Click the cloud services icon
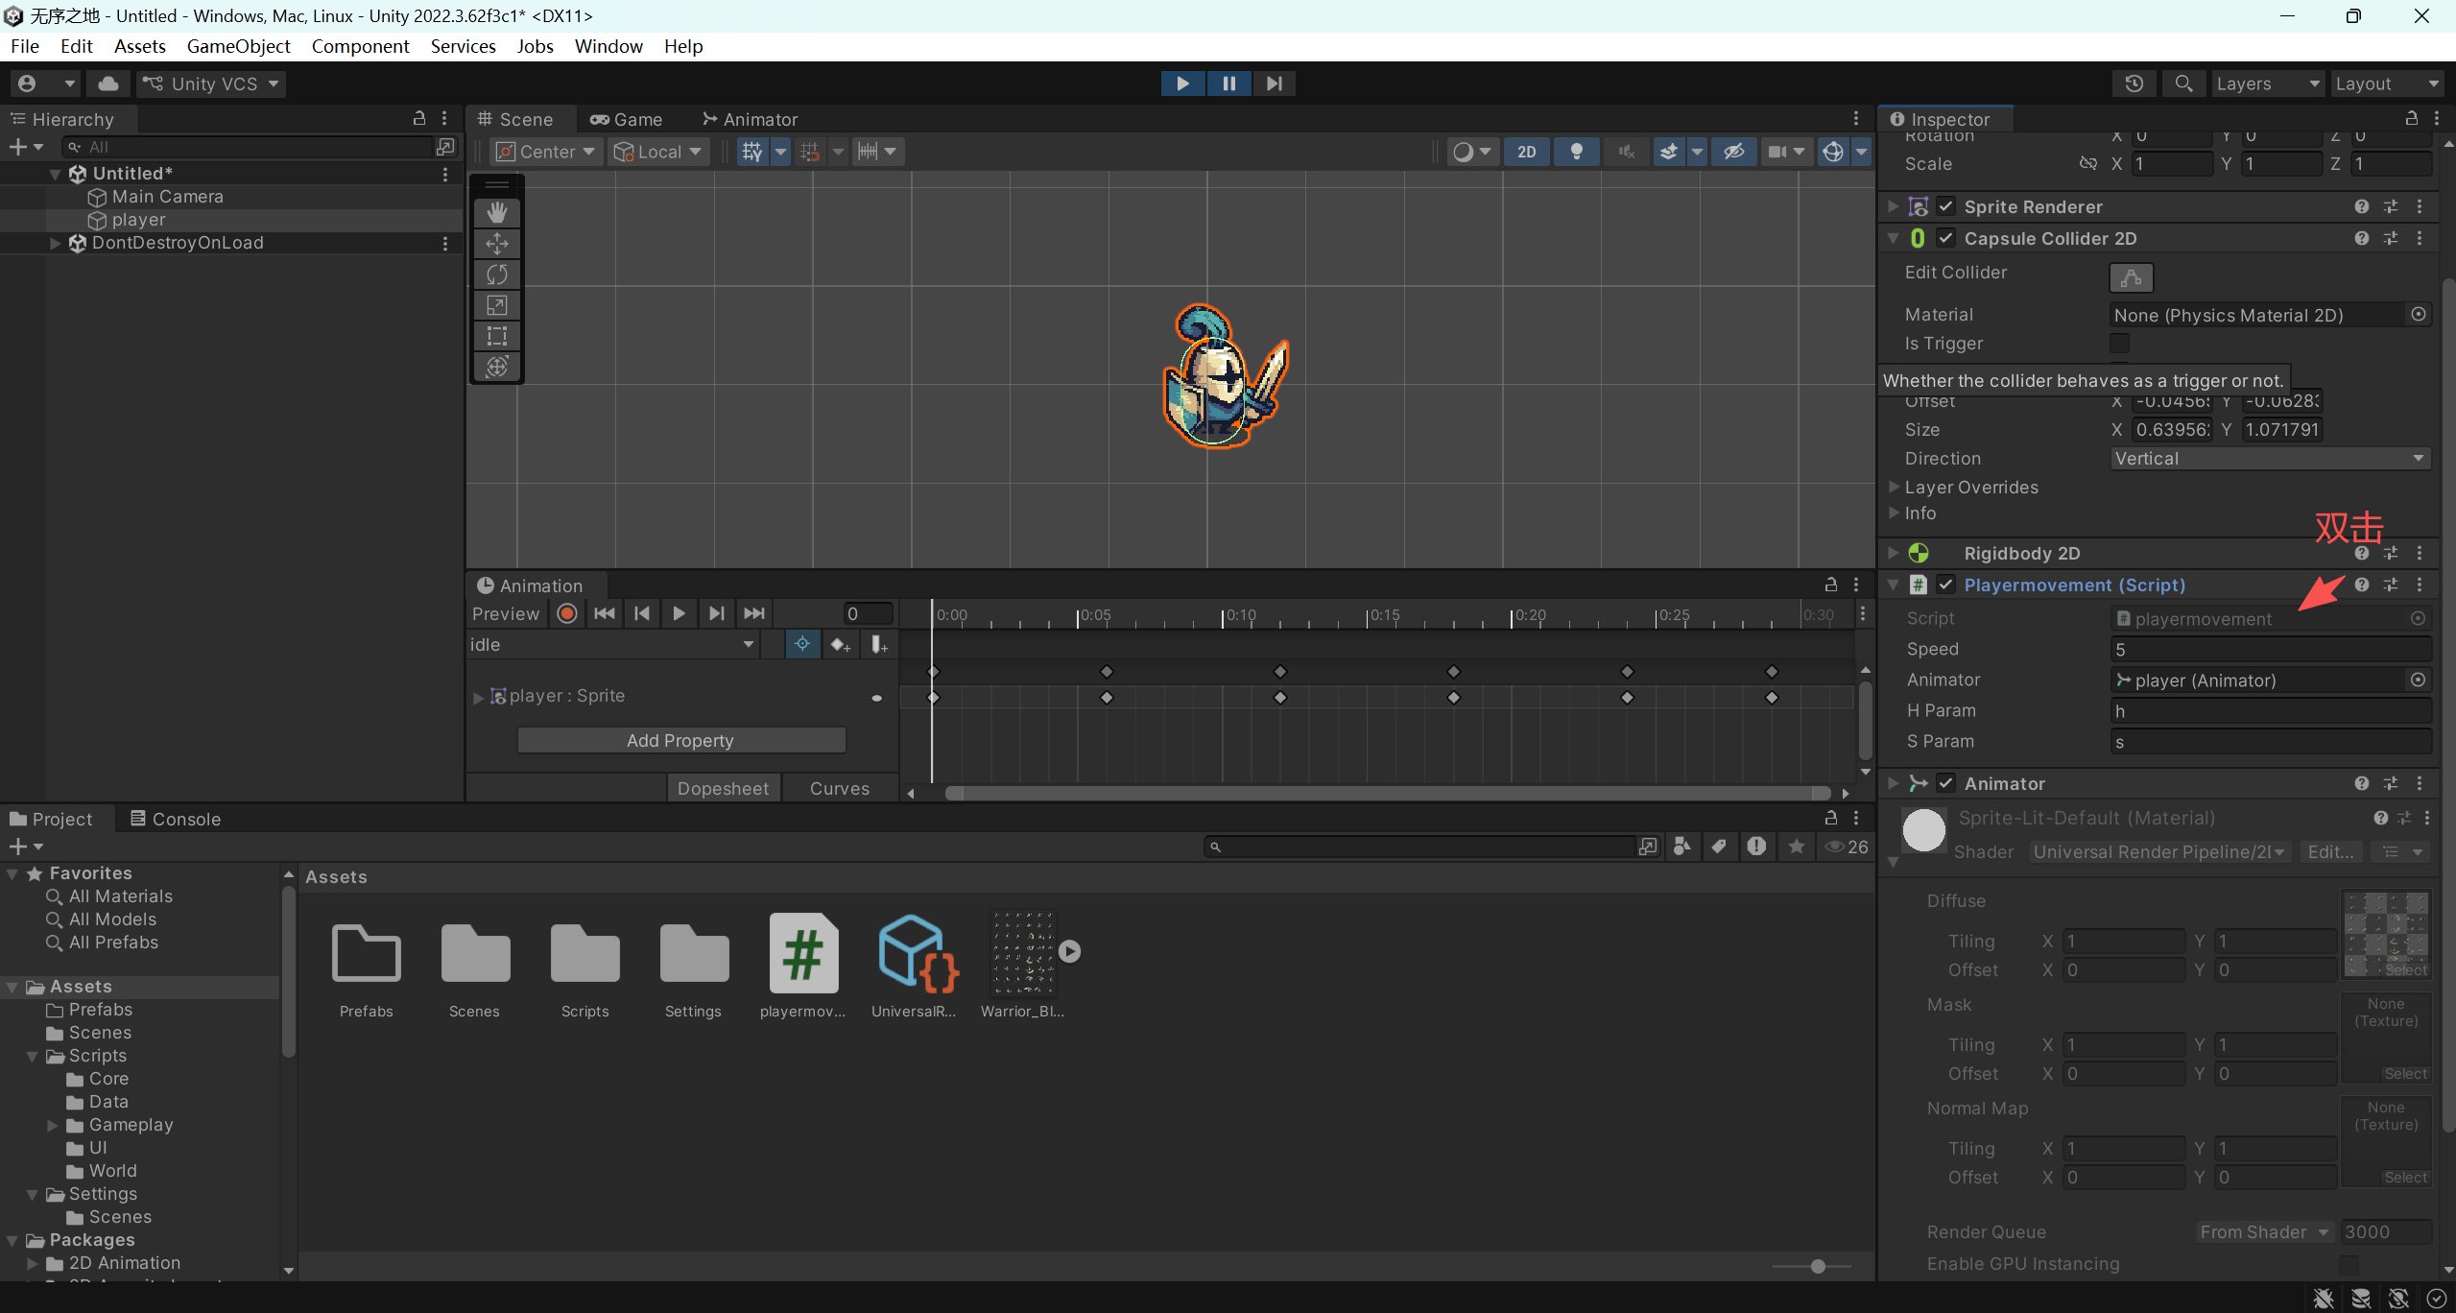2456x1313 pixels. (108, 84)
